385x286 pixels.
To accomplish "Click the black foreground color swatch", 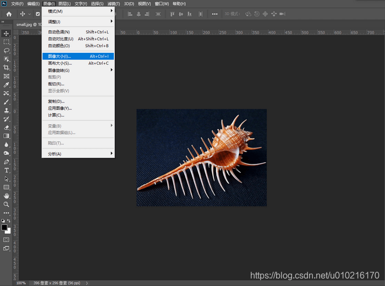I will [x=4, y=227].
